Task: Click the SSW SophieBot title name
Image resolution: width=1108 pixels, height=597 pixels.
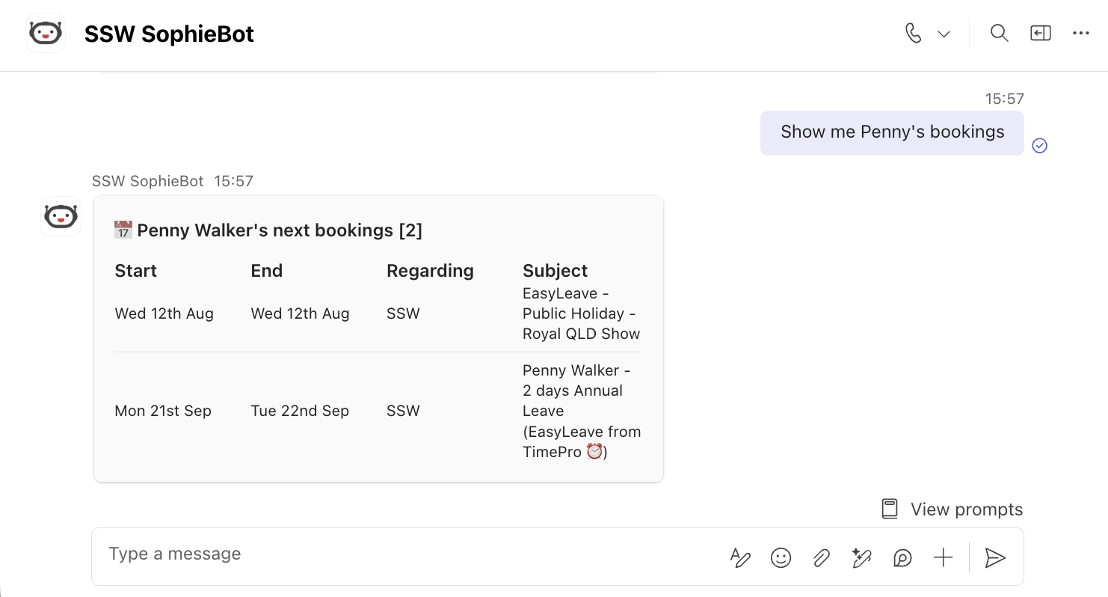Action: (169, 34)
